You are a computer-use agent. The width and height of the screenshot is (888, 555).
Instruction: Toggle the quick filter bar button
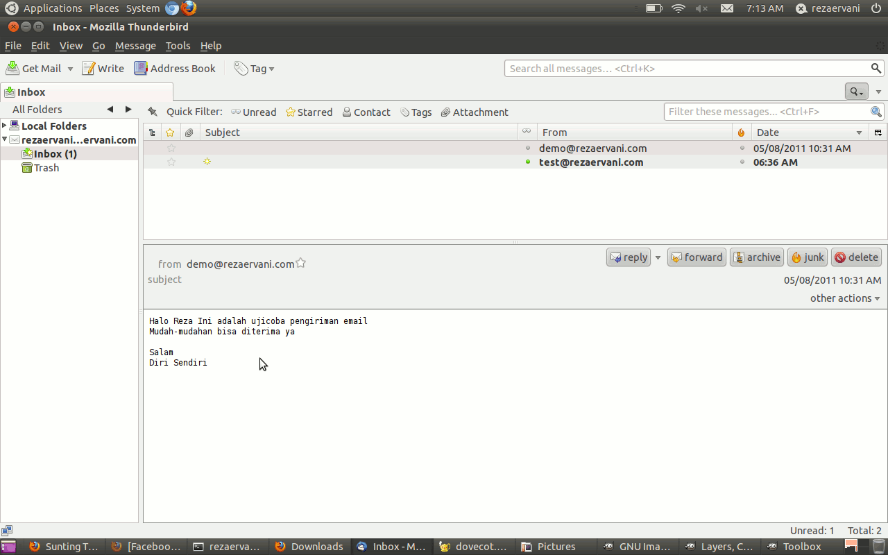coord(856,92)
